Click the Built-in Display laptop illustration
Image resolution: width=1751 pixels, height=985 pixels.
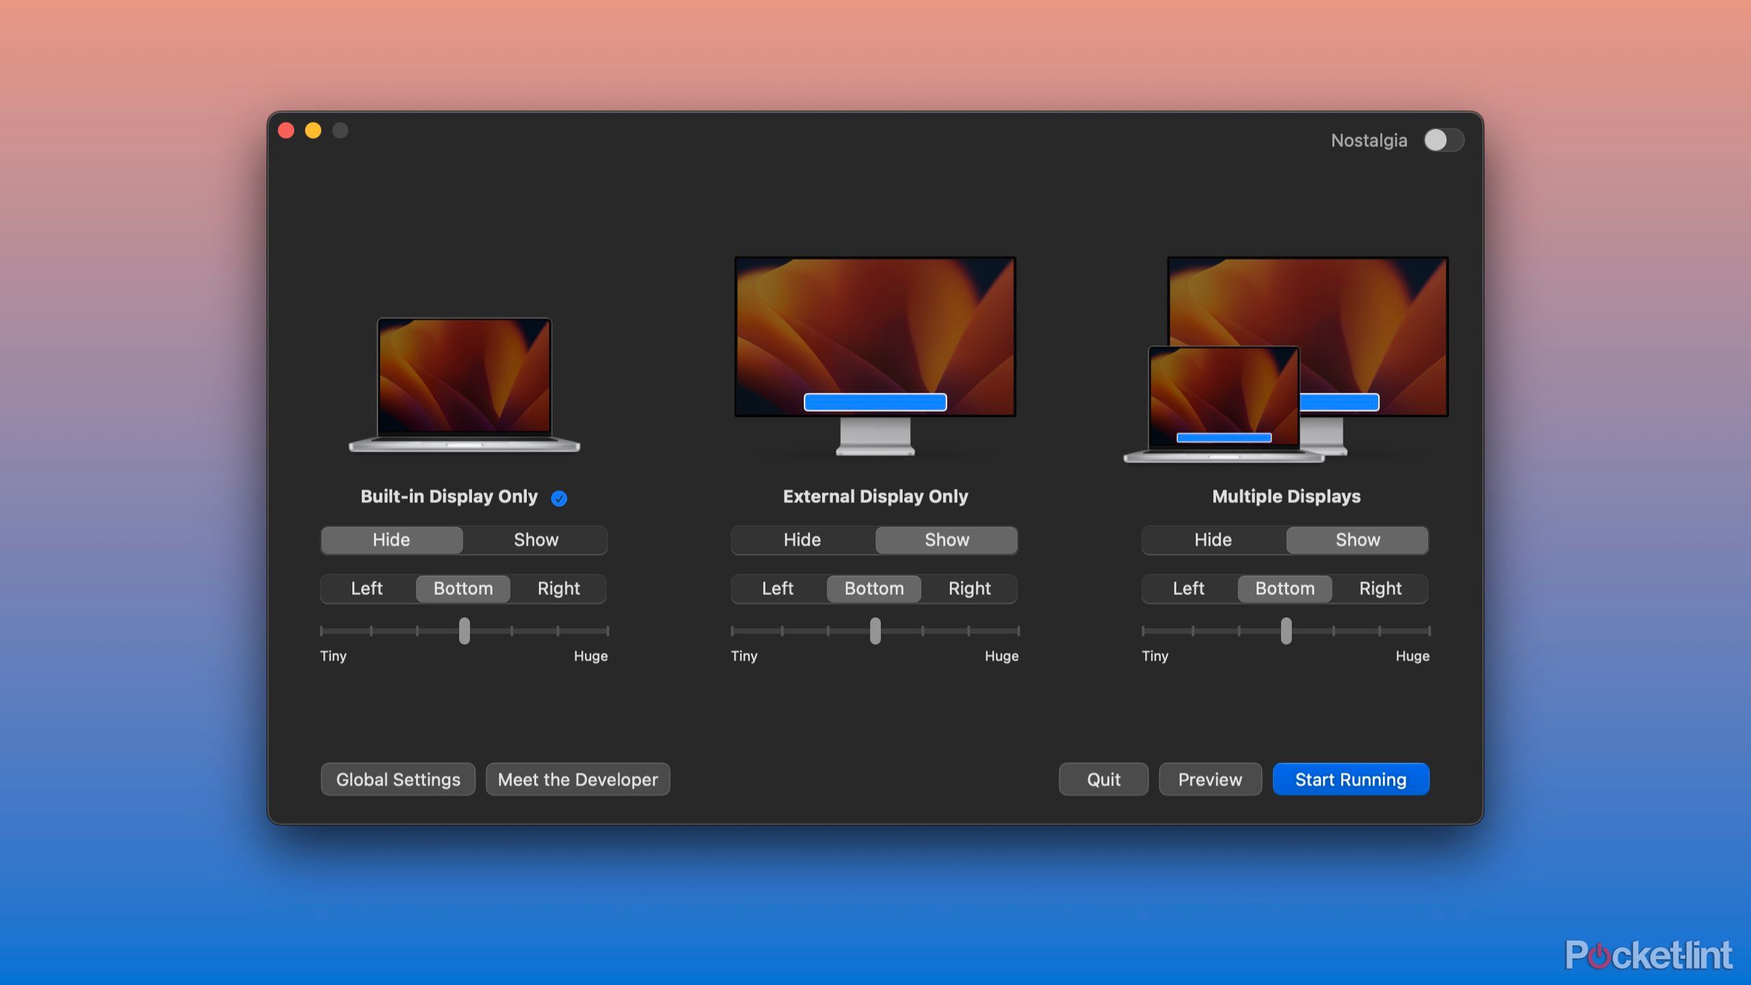click(x=464, y=383)
